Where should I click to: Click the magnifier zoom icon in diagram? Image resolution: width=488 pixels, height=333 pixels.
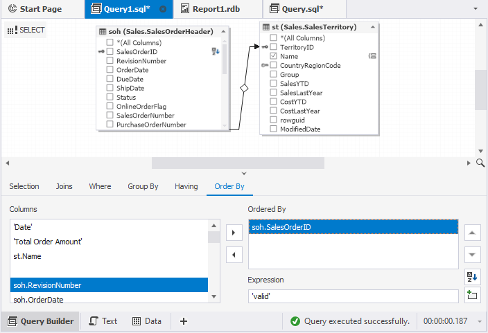click(480, 163)
